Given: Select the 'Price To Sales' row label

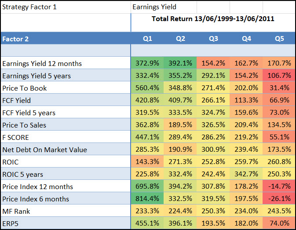Looking at the screenshot, I should tap(66, 124).
